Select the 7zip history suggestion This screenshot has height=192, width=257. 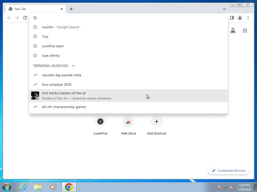[x=128, y=36]
